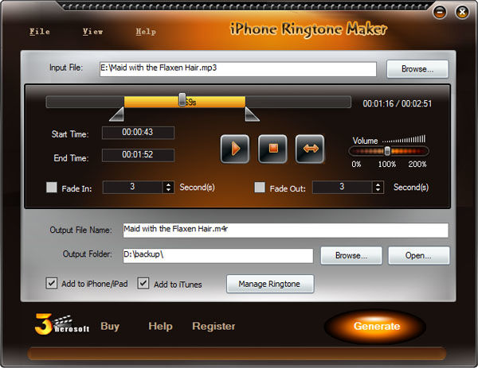Click the 0% volume label

pos(356,165)
